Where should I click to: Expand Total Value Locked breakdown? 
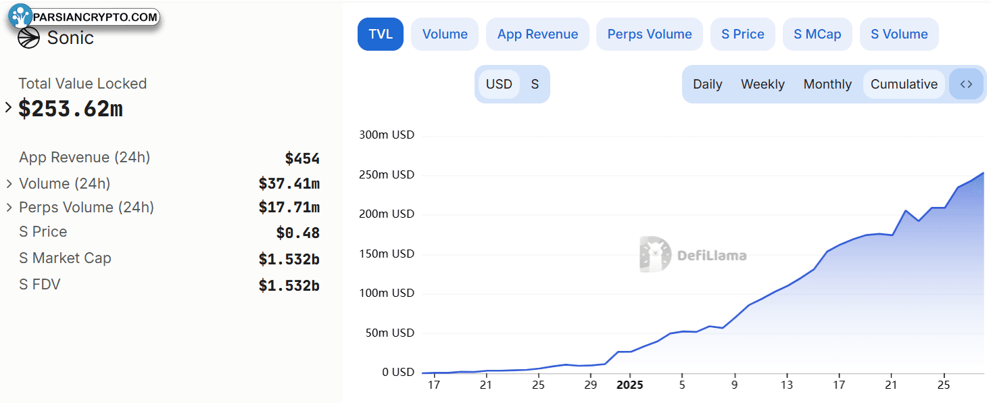pyautogui.click(x=8, y=108)
